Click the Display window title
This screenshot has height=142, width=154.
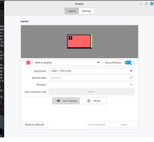[x=79, y=4]
